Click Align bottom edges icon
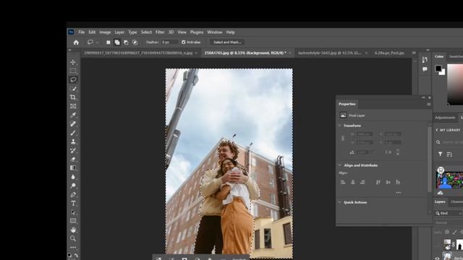 tap(398, 182)
